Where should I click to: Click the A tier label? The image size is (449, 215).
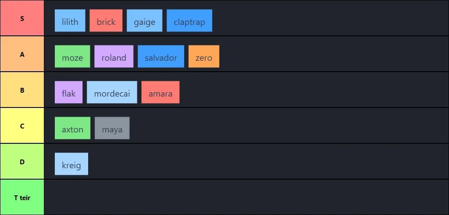tap(22, 54)
